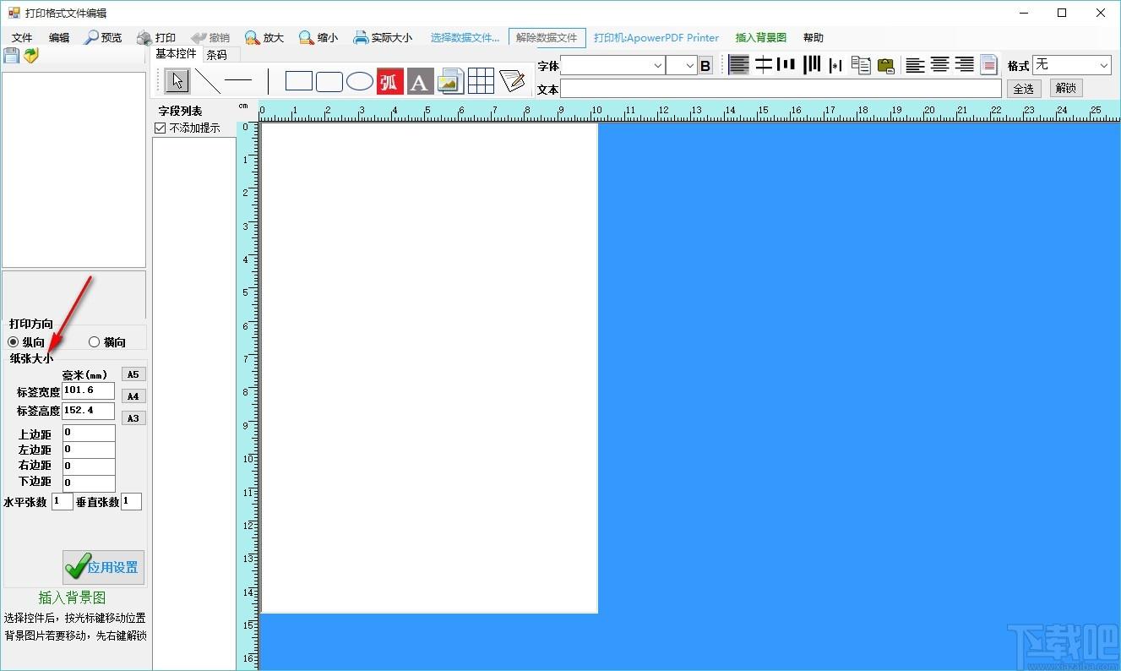Click the open file icon beside save
This screenshot has height=671, width=1121.
(x=31, y=56)
